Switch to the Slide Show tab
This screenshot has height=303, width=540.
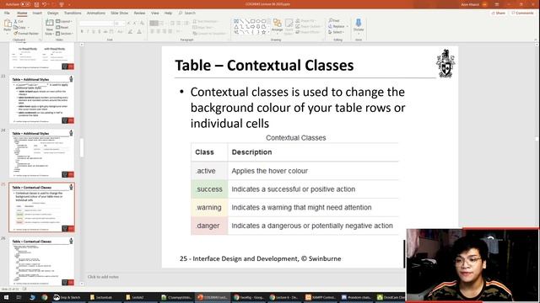pos(119,13)
